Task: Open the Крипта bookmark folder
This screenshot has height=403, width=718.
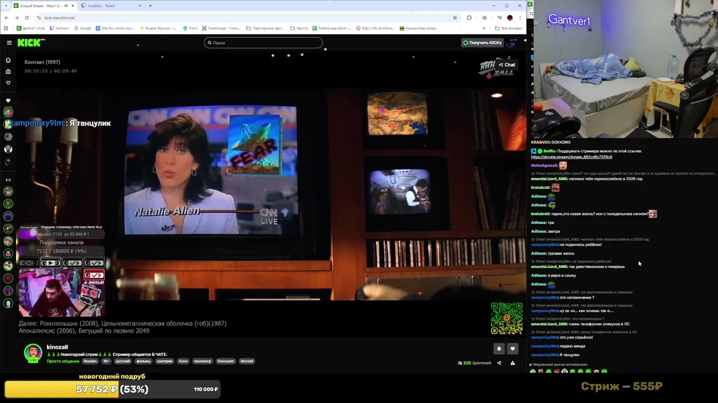Action: coord(300,28)
